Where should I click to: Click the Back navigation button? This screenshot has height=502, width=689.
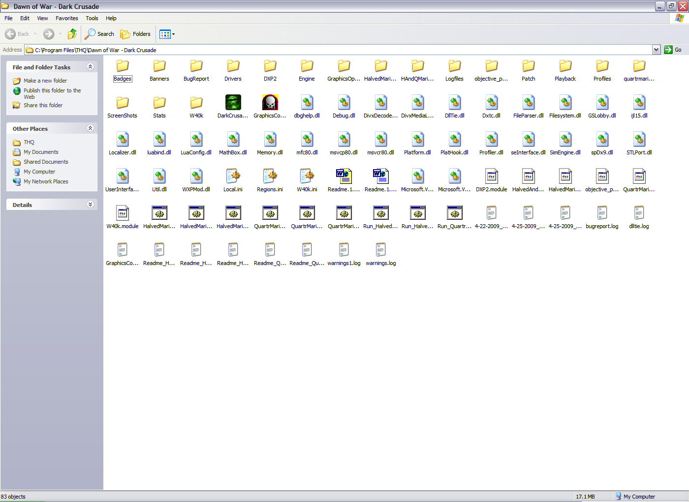point(17,34)
